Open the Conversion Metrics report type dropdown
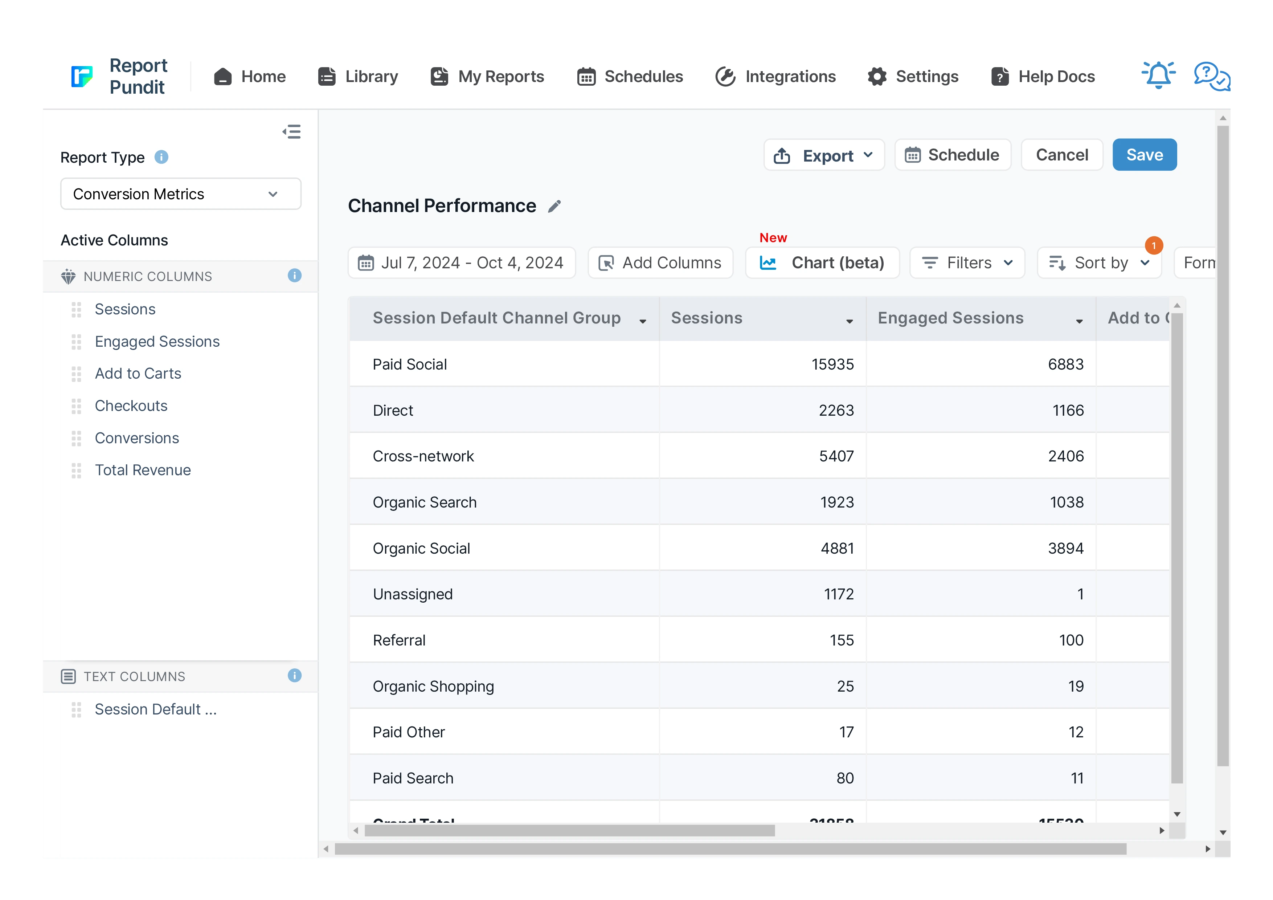The image size is (1273, 900). pyautogui.click(x=181, y=194)
